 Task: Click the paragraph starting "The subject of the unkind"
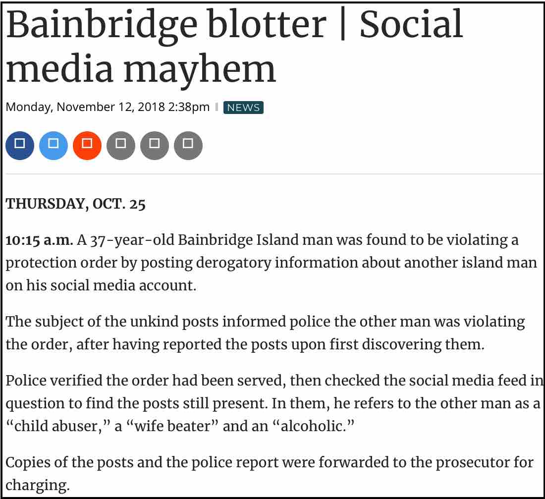265,333
